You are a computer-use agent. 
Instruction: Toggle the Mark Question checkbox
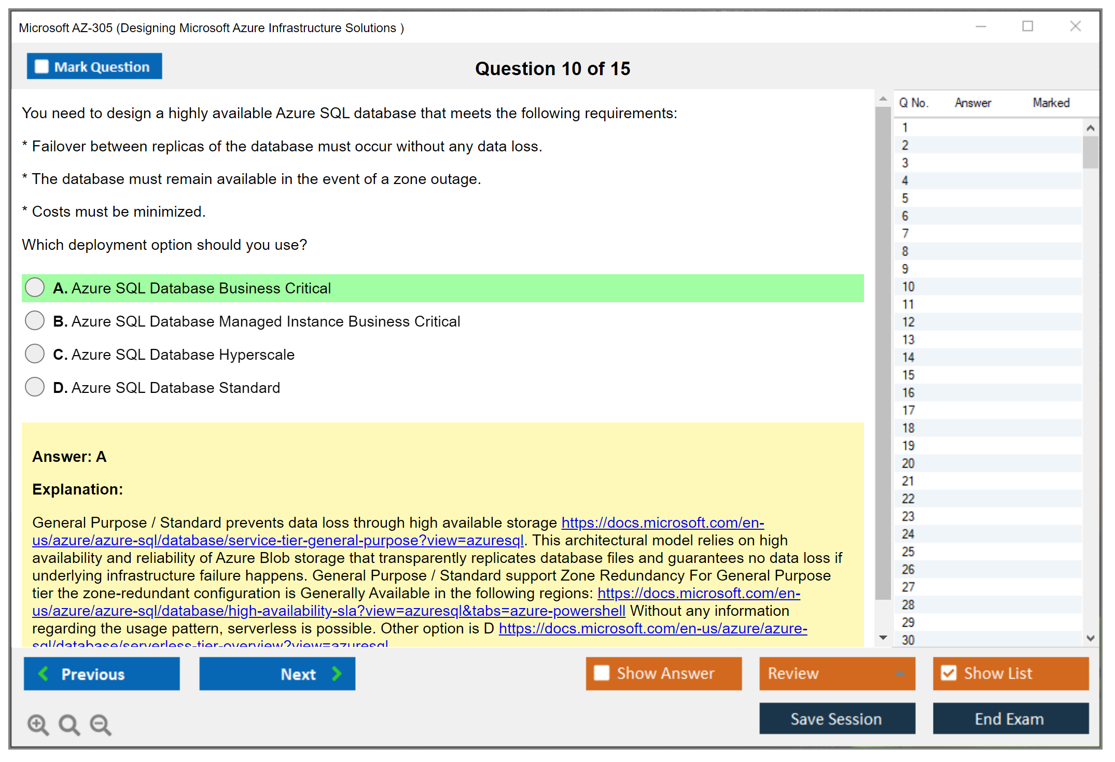(x=41, y=66)
